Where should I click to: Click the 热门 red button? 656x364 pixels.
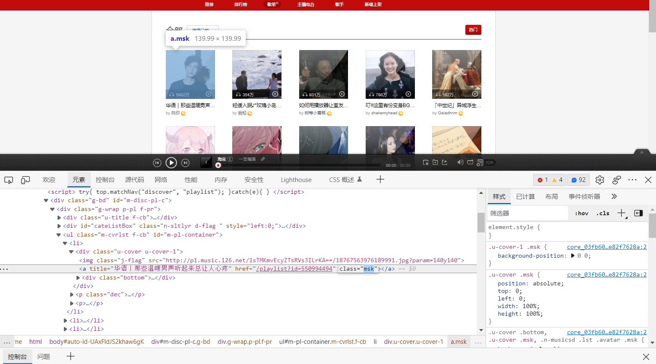click(473, 30)
